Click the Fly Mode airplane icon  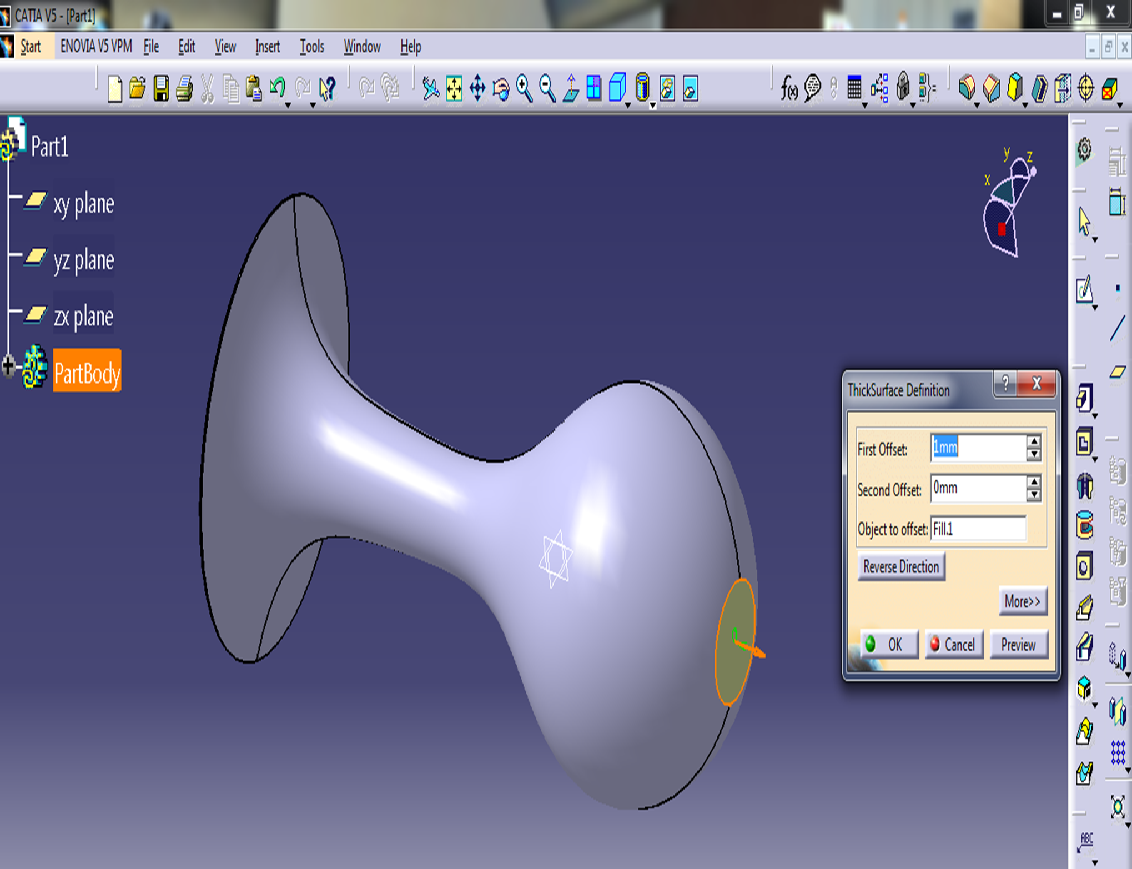pos(430,89)
